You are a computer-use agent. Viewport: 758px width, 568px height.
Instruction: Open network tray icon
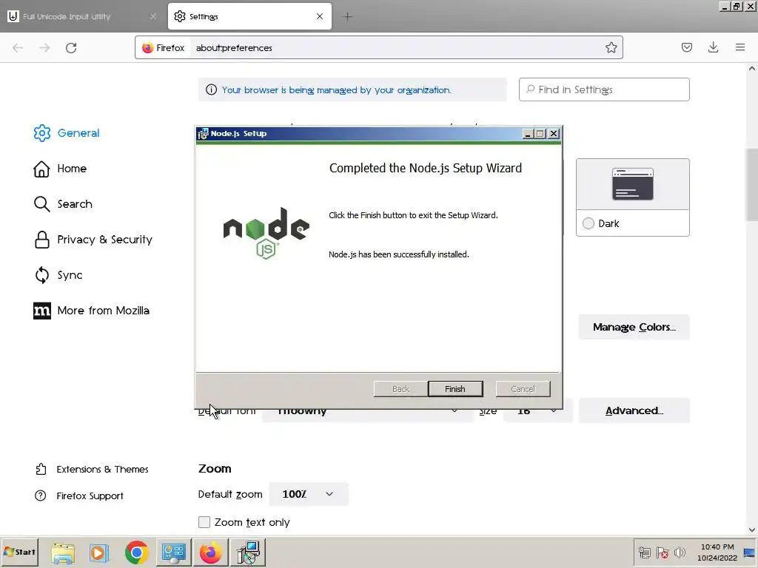pos(645,552)
